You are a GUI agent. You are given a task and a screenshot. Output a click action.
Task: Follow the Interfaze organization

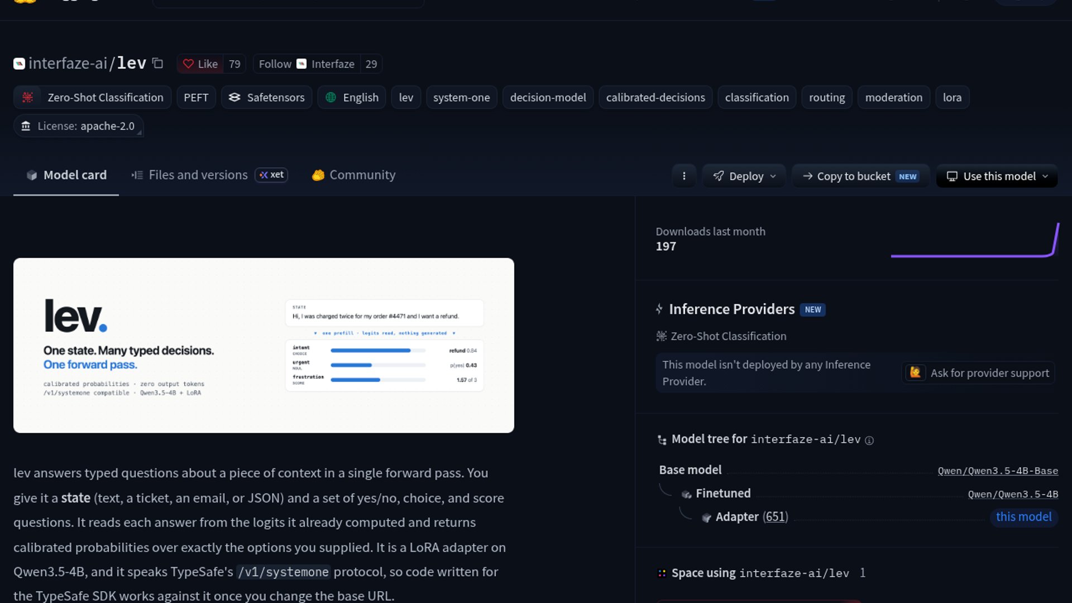click(x=307, y=64)
